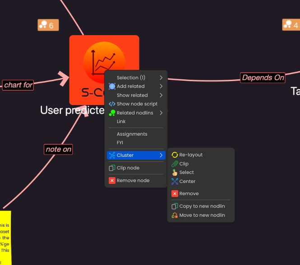Click the red X Remove node icon
Viewport: 300px width, 265px height.
click(x=112, y=181)
